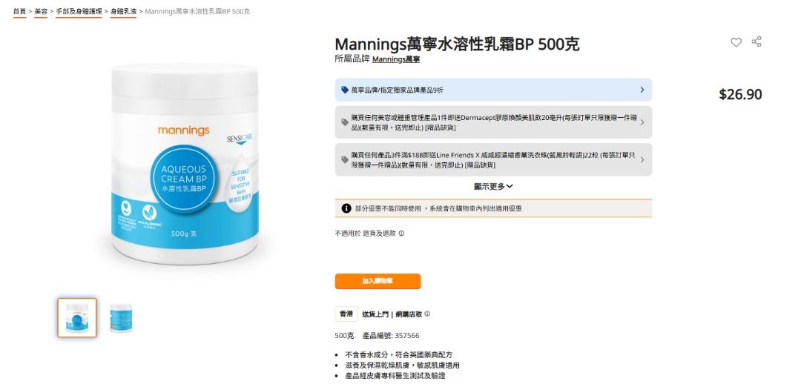801x387 pixels.
Task: Click the info icon next to 退貨及退款
Action: click(x=401, y=234)
